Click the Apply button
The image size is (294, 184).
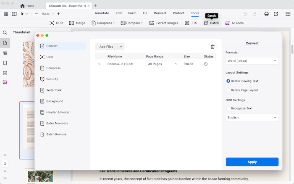(252, 162)
